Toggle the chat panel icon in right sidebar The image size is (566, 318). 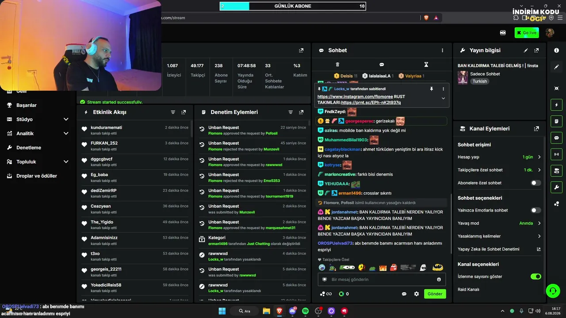(556, 138)
